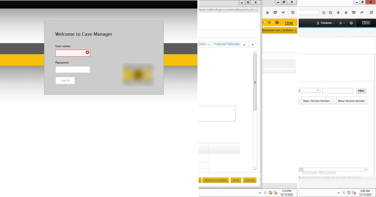Click the Log In button

tap(65, 80)
